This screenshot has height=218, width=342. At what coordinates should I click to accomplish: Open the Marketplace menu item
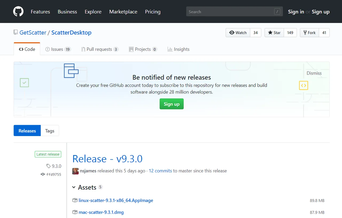pyautogui.click(x=123, y=12)
